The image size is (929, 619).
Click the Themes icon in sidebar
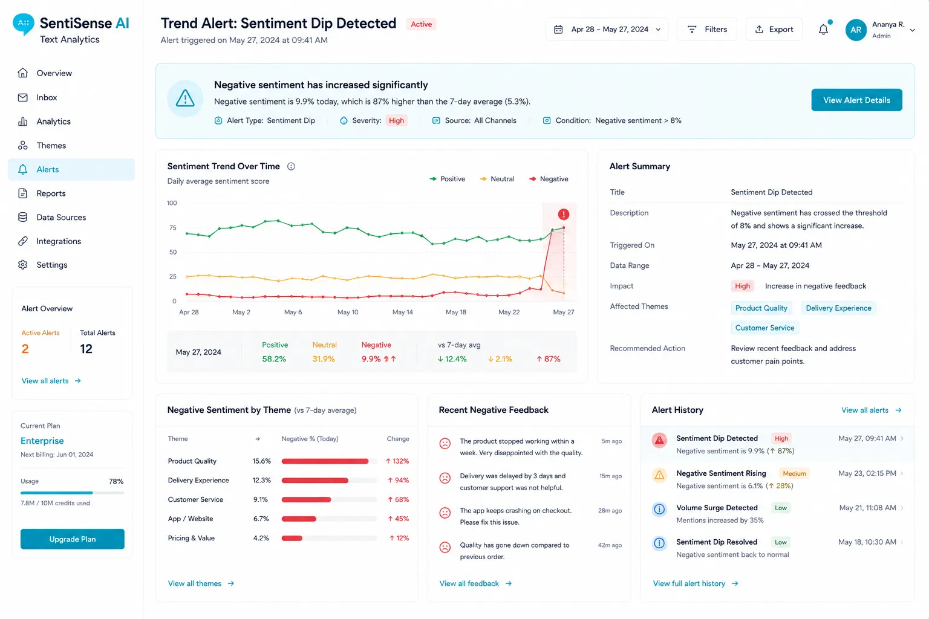coord(23,146)
